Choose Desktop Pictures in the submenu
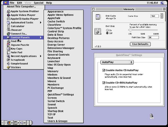Image resolution: width=168 pixels, height=127 pixels. [64, 38]
